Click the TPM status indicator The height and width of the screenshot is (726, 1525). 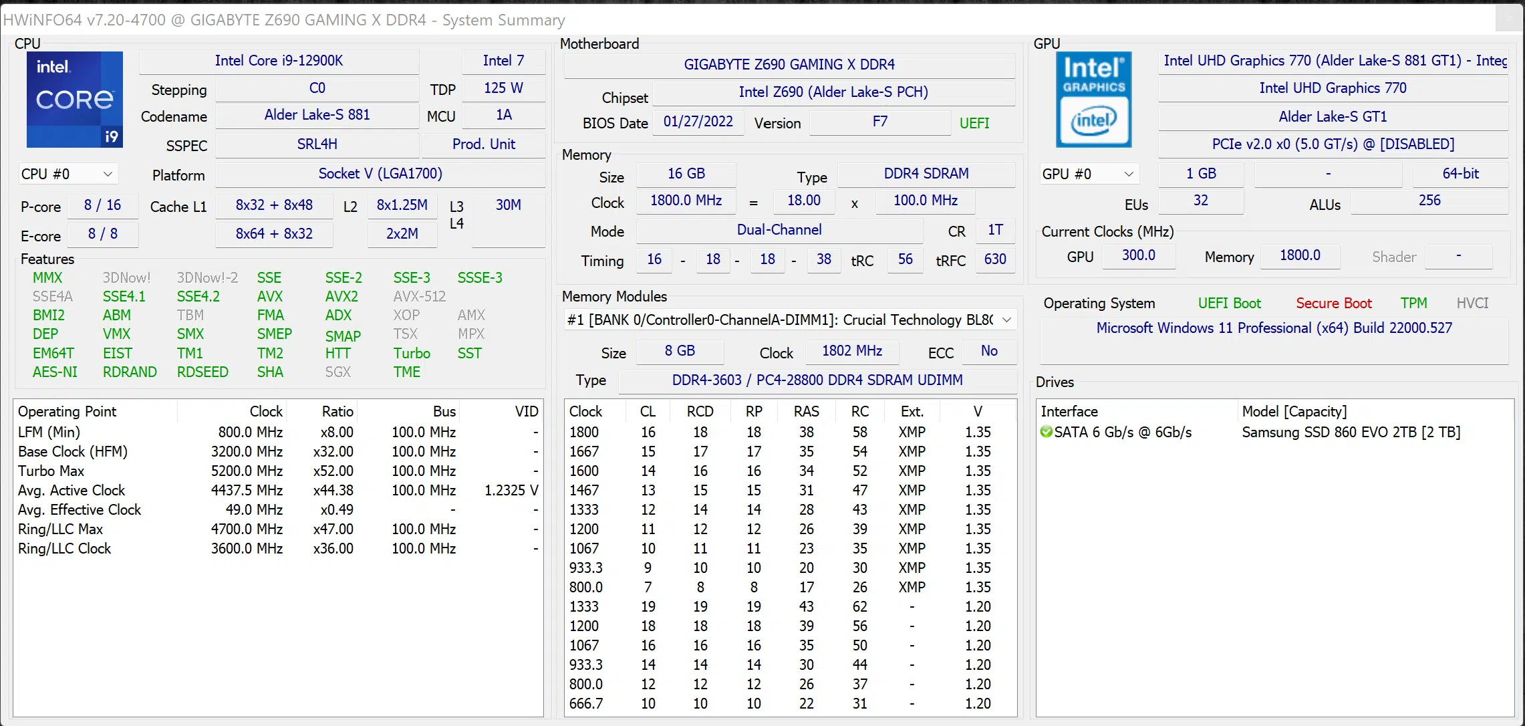(x=1413, y=303)
